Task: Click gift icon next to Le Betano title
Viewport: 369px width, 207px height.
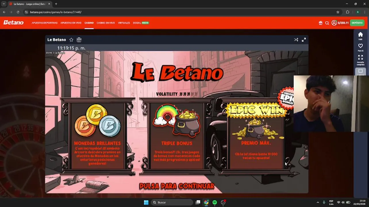Action: pos(79,40)
